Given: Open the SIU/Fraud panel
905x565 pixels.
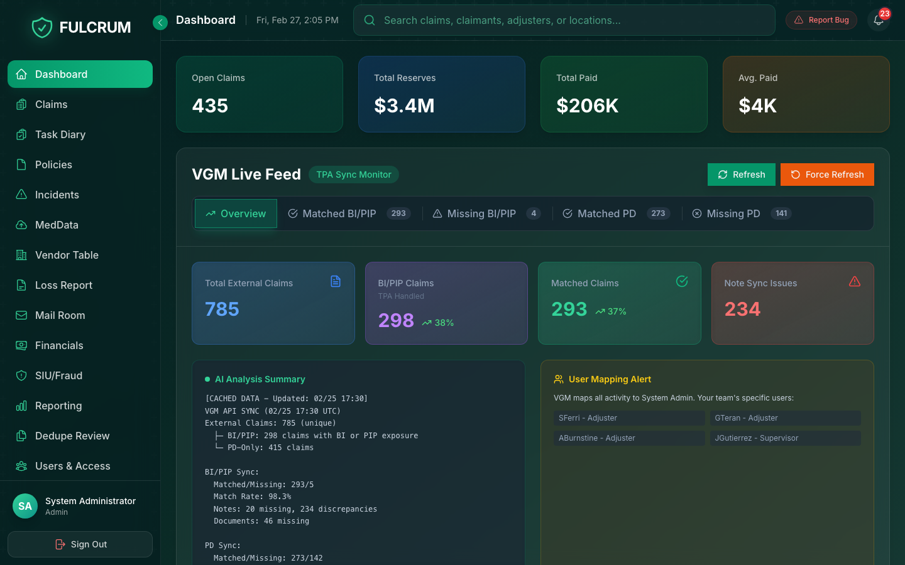Looking at the screenshot, I should pyautogui.click(x=57, y=375).
